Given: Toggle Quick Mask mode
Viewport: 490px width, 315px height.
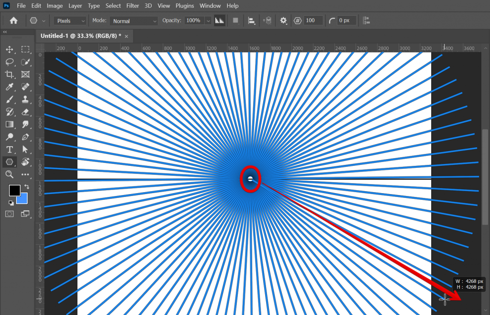Looking at the screenshot, I should [10, 214].
